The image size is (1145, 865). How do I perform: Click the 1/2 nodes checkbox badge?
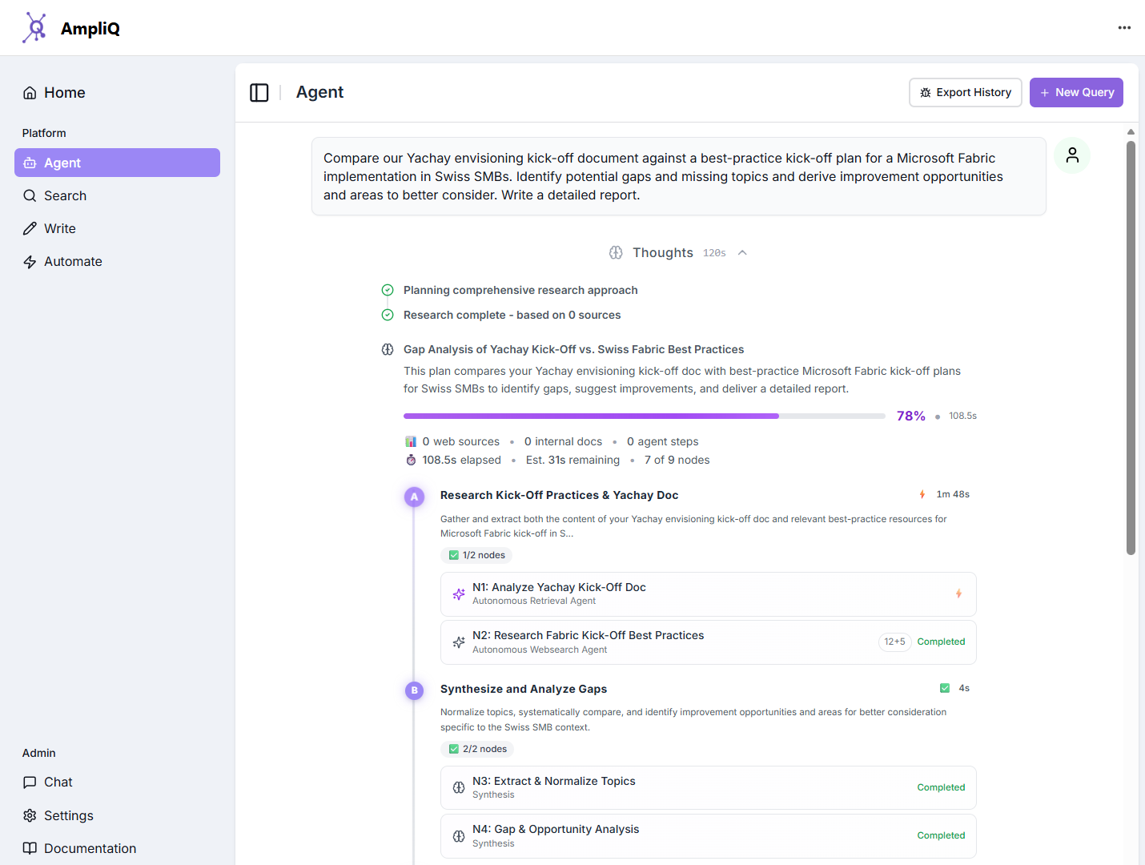tap(476, 555)
